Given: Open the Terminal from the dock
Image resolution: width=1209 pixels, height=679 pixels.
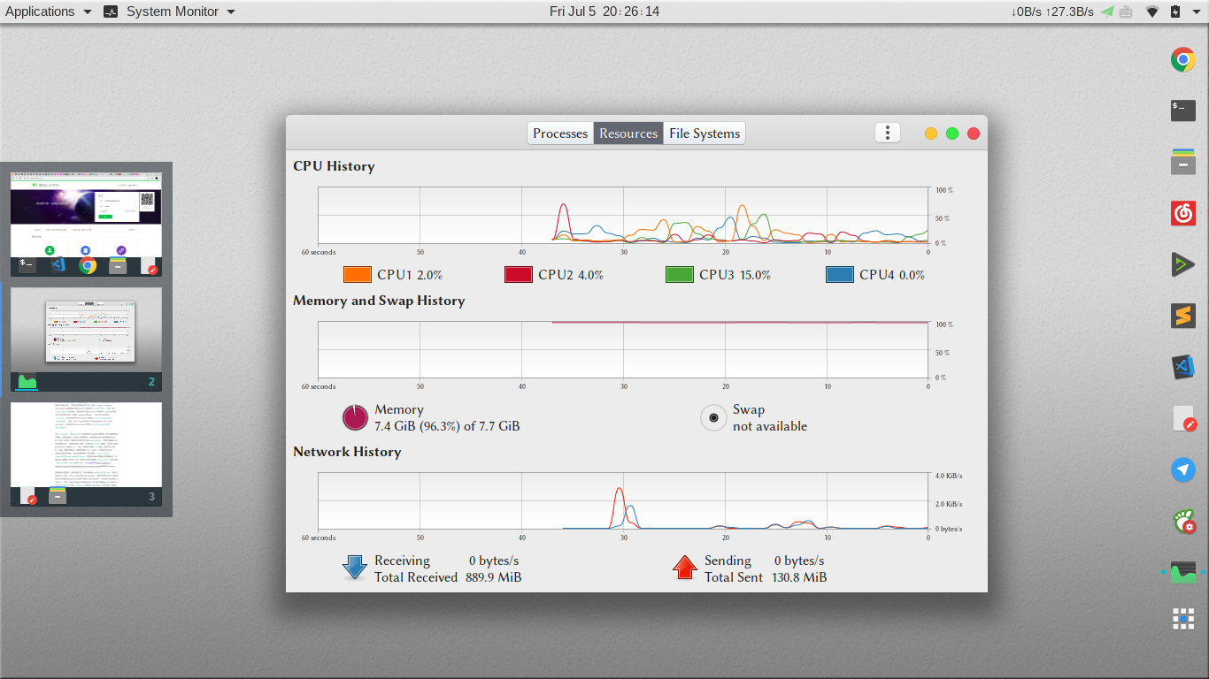Looking at the screenshot, I should (x=1183, y=111).
